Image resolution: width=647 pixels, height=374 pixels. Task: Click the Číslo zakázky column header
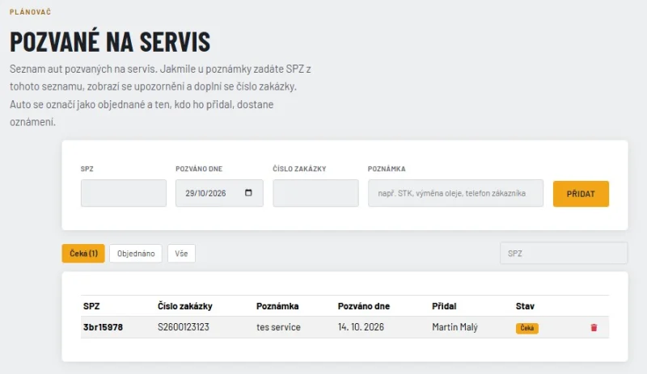(x=185, y=306)
